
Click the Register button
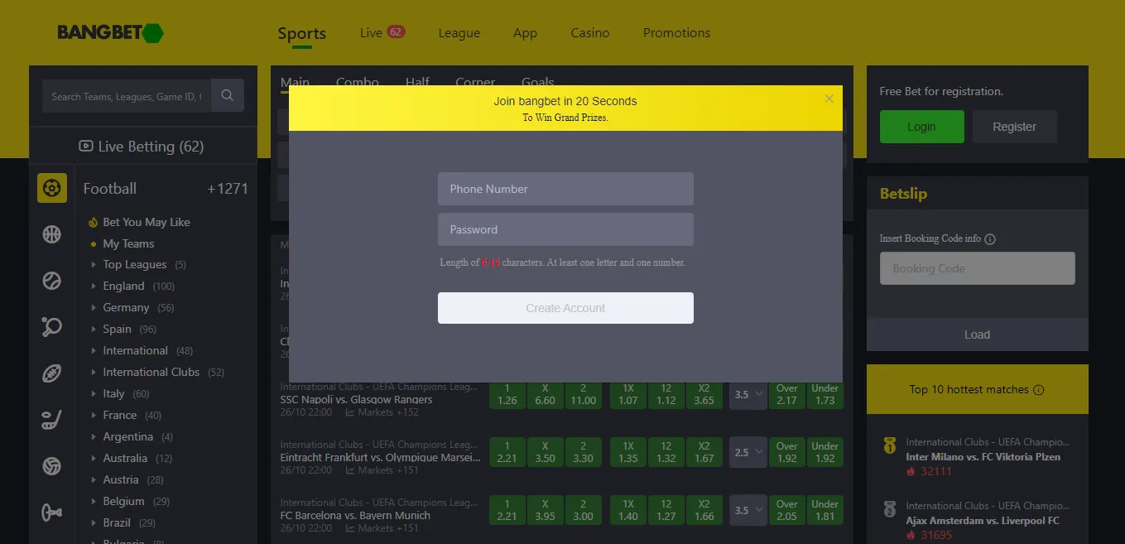coord(1014,127)
